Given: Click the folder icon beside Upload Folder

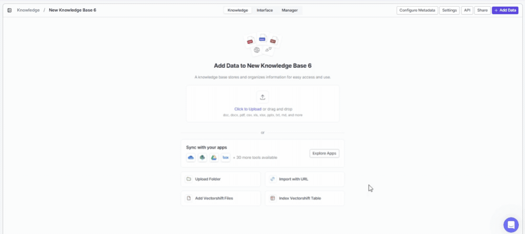Looking at the screenshot, I should point(189,179).
